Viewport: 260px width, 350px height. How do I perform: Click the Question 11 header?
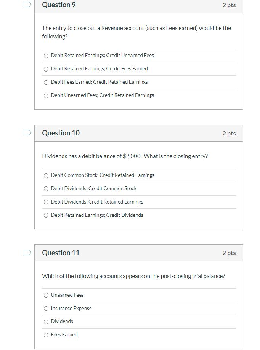[61, 253]
